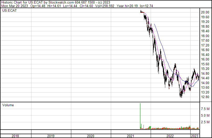Click the 2019 year label on the time axis
The image size is (212, 138).
pyautogui.click(x=51, y=136)
